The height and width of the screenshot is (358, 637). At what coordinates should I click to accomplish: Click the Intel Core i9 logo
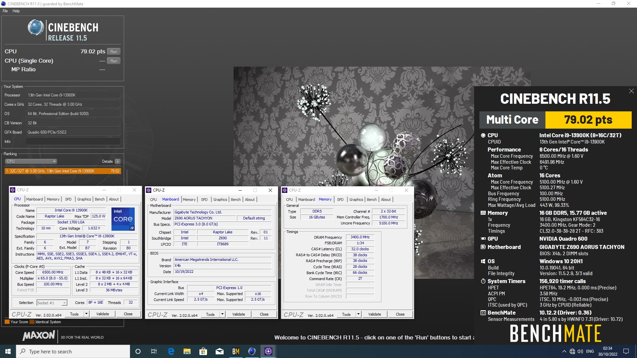(x=123, y=219)
